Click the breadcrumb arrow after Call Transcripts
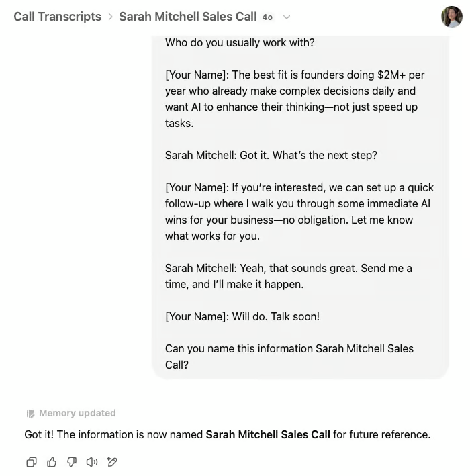This screenshot has width=470, height=476. (x=111, y=17)
